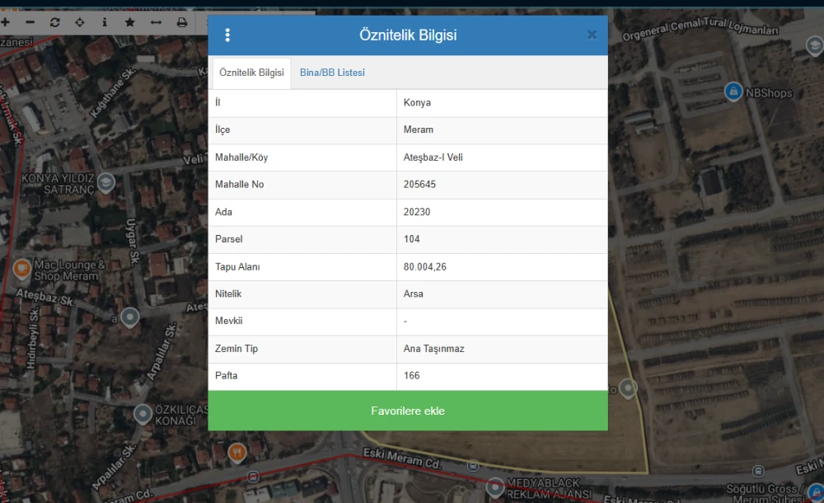Select the Öznitelik Bilgisi tab
The height and width of the screenshot is (503, 824).
pyautogui.click(x=251, y=73)
